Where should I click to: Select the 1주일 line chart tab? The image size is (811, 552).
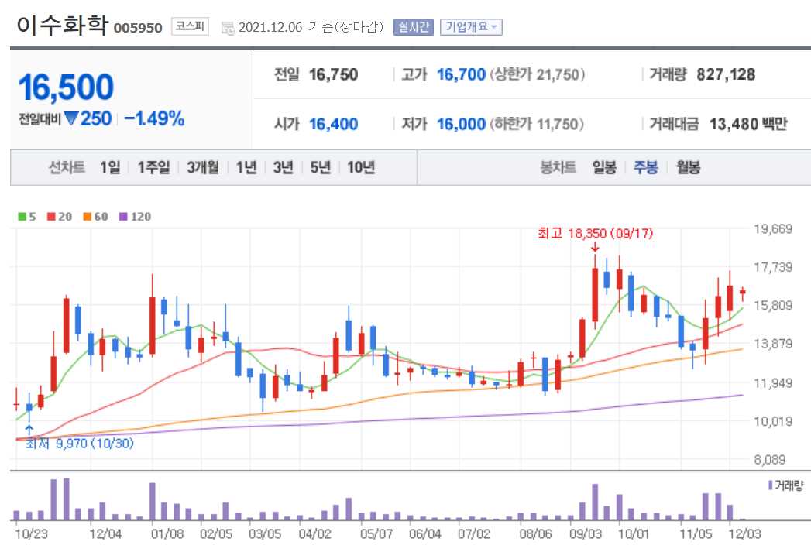153,167
